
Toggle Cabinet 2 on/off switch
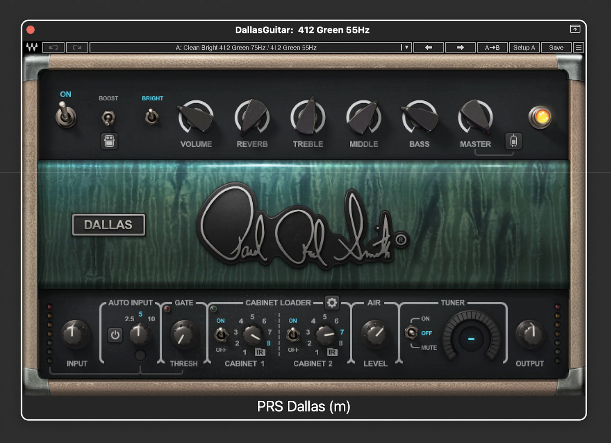point(293,335)
